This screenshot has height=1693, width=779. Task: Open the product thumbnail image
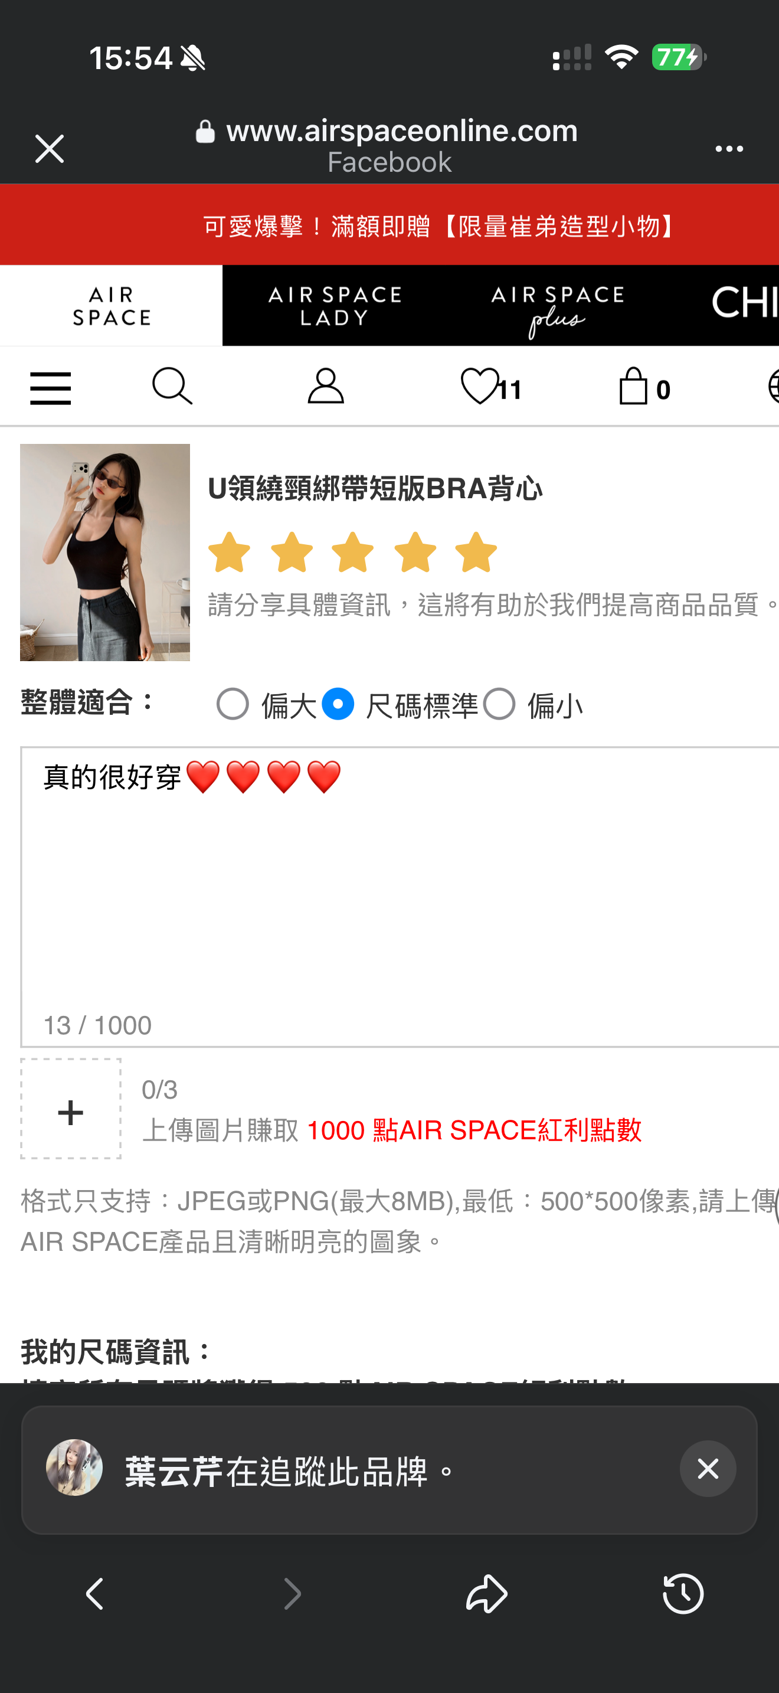(x=105, y=552)
